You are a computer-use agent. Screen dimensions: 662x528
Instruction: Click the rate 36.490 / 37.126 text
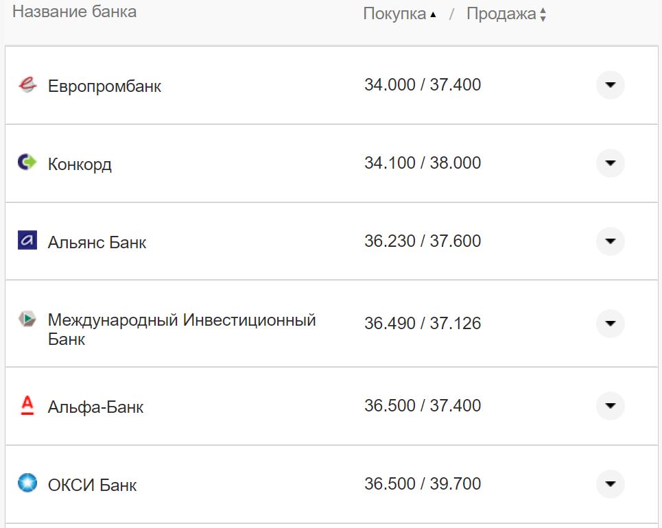pyautogui.click(x=424, y=324)
